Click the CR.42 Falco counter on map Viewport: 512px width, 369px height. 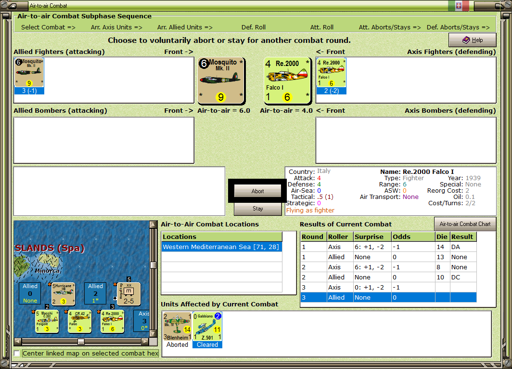[x=80, y=321]
